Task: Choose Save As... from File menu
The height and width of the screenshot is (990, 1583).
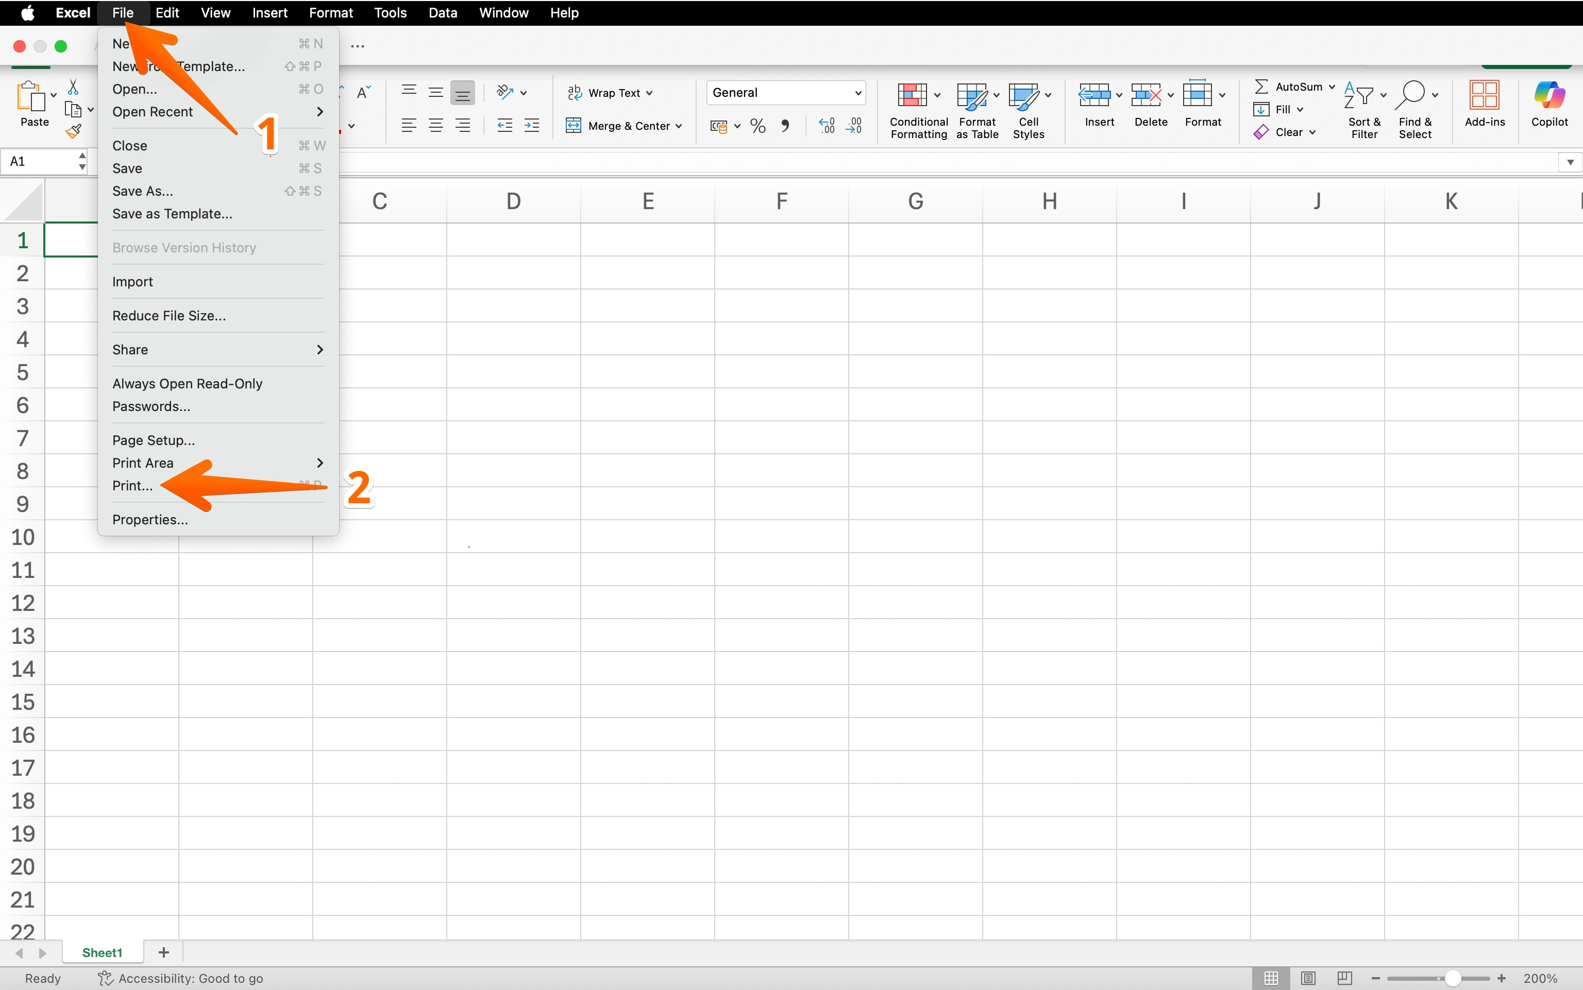Action: click(x=217, y=191)
